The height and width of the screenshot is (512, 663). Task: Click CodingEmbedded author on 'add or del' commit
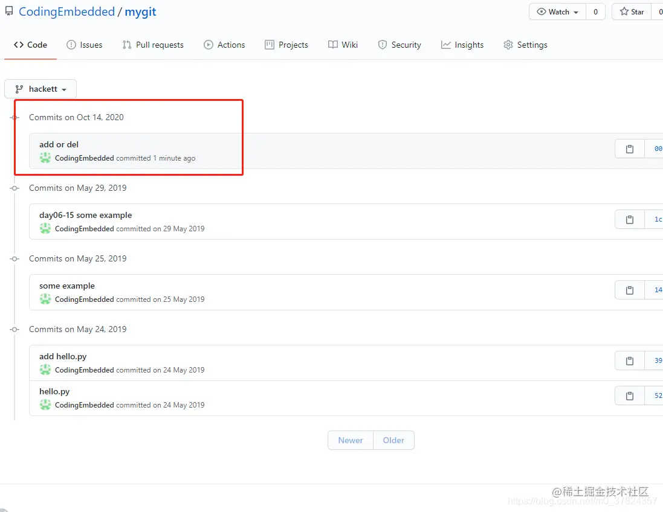pyautogui.click(x=84, y=158)
